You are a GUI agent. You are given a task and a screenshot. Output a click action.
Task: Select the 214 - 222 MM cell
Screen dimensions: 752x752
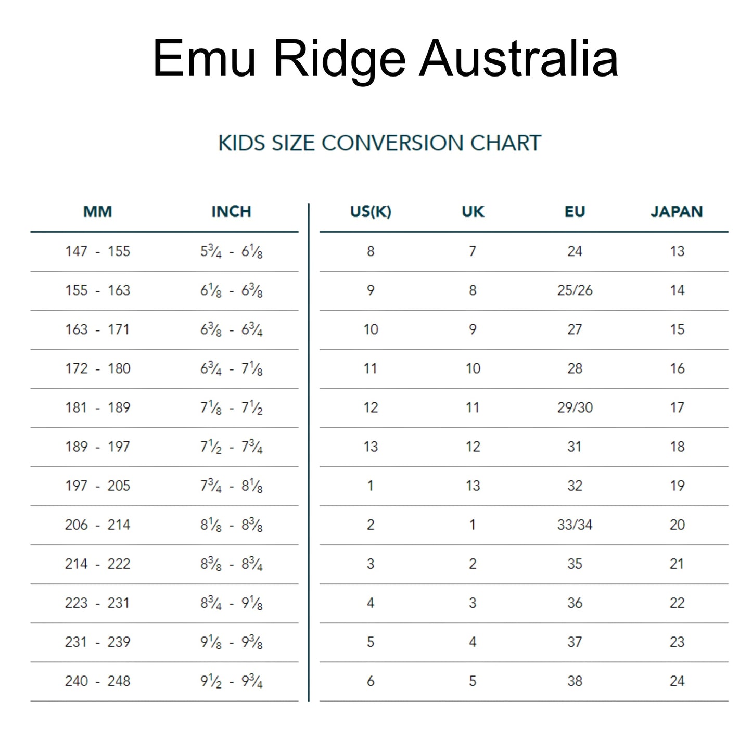point(97,564)
